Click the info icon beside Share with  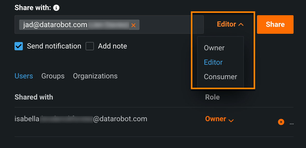[56, 8]
